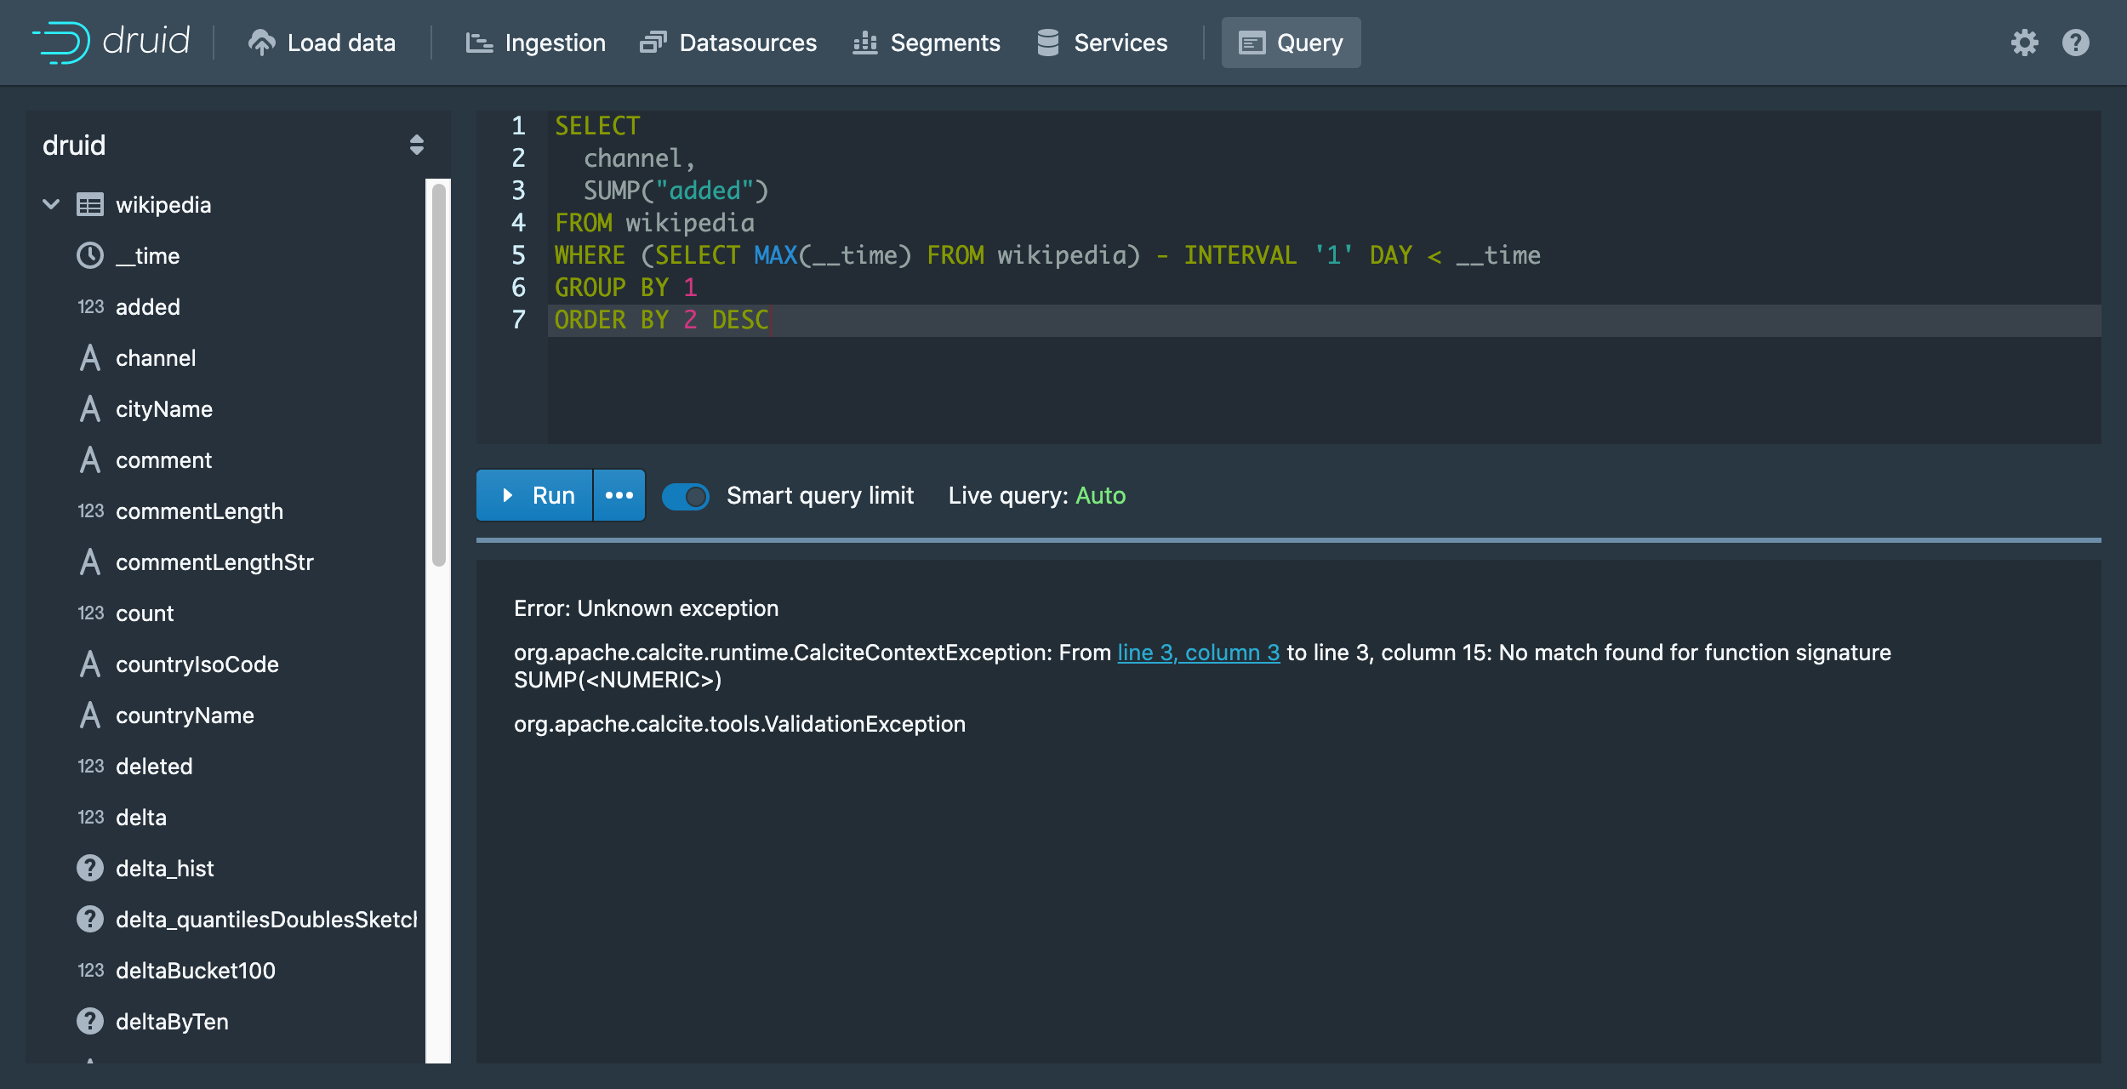Image resolution: width=2127 pixels, height=1089 pixels.
Task: Follow the line 3, column 3 error link
Action: (x=1198, y=653)
